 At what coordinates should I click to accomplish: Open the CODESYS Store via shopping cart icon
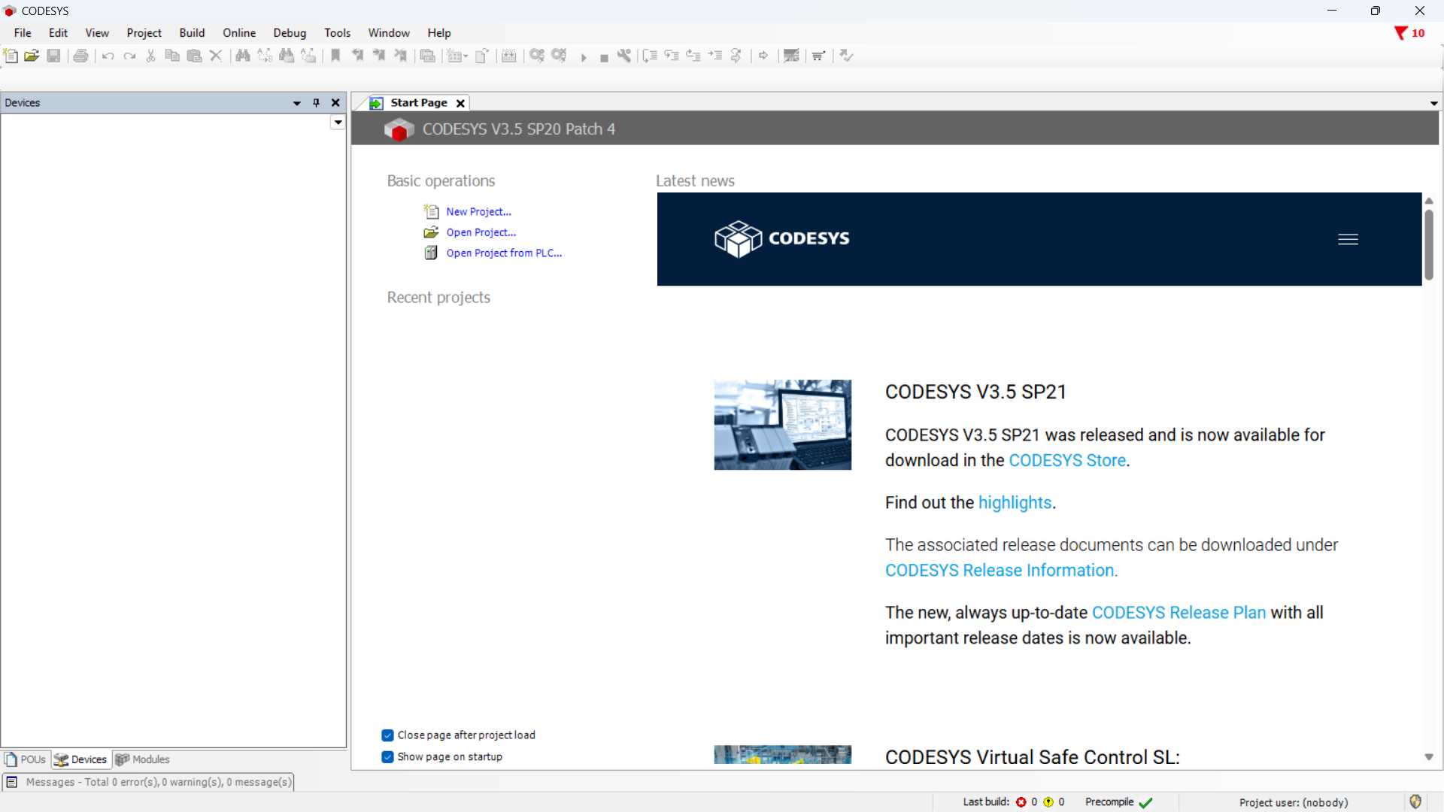point(818,56)
